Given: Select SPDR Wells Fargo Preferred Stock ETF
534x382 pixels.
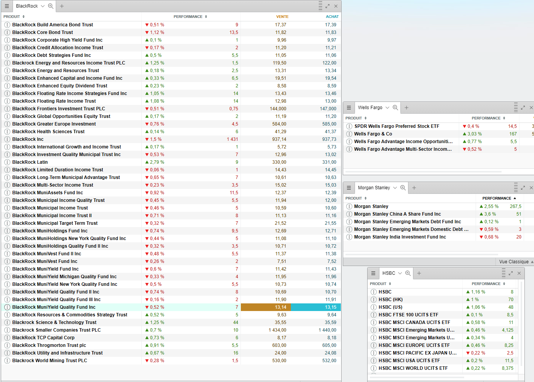Looking at the screenshot, I should 439,126.
